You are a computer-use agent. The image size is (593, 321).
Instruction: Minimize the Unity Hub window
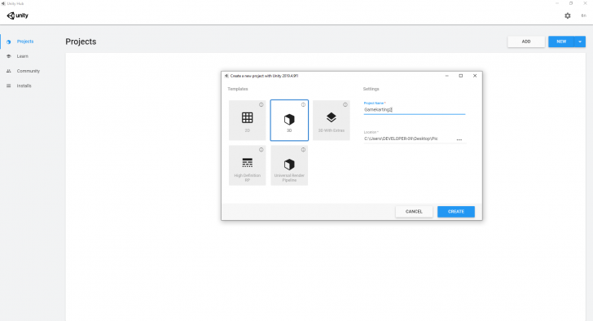[557, 3]
